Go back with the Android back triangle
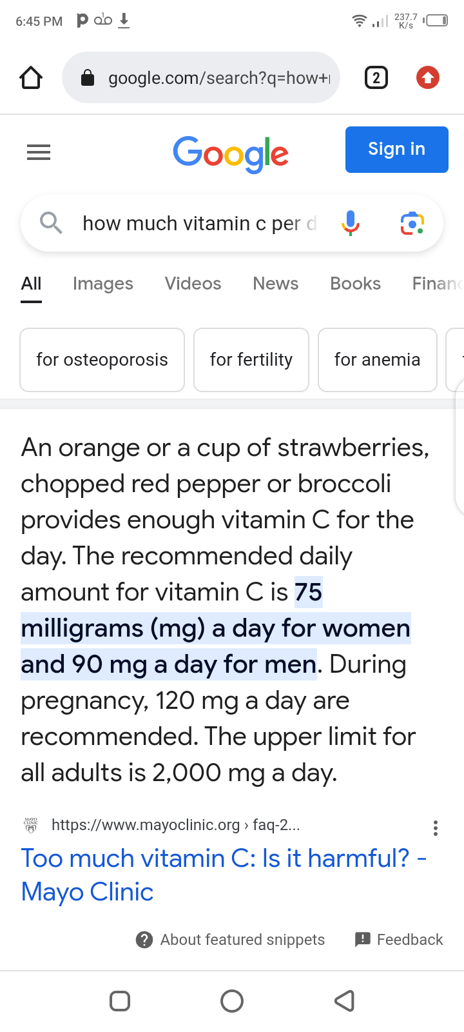Viewport: 464px width, 1032px height. point(345,1001)
